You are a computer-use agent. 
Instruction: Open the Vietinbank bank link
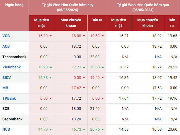11,67
